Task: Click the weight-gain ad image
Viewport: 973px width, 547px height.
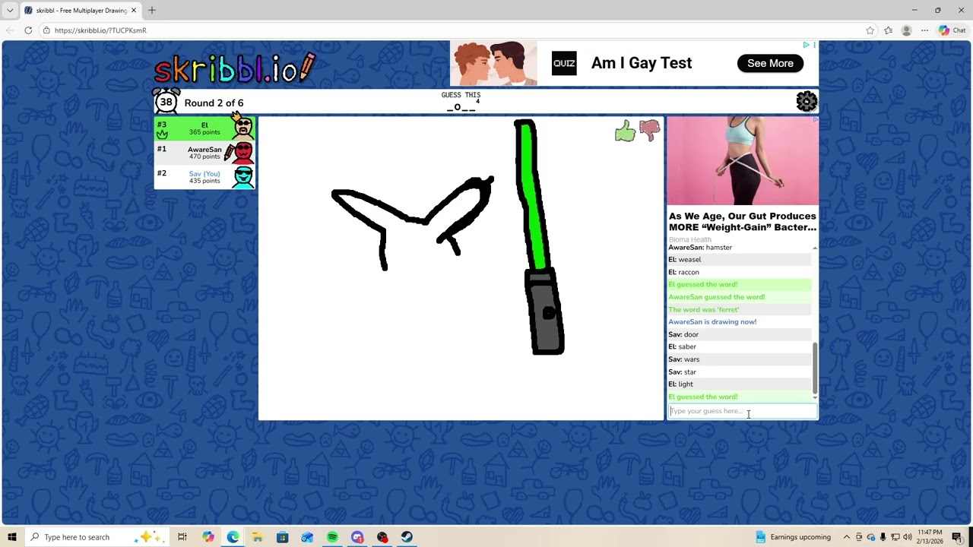Action: (743, 161)
